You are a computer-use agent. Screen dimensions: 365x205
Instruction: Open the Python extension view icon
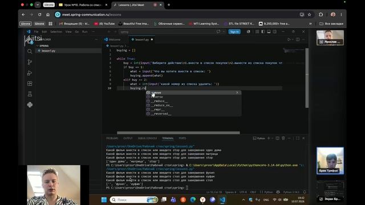click(30, 105)
